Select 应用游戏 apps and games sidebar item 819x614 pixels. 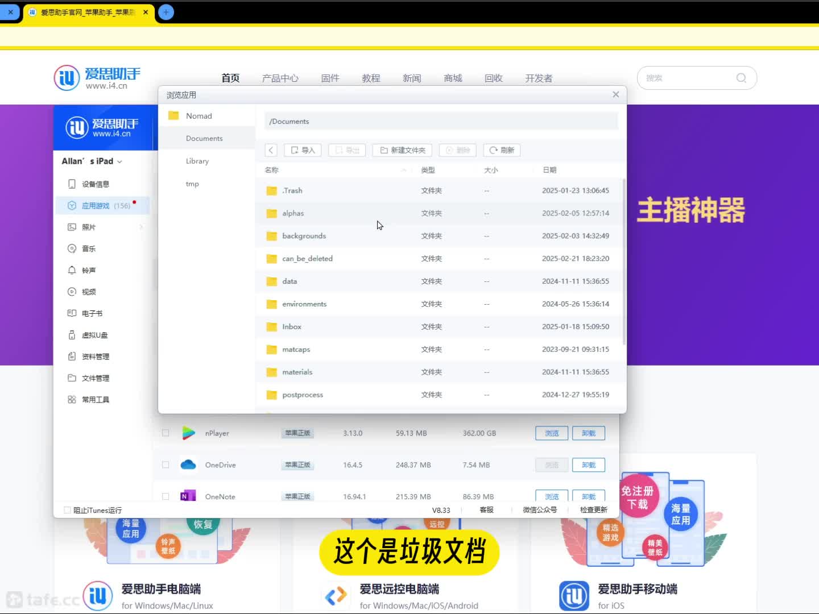point(102,206)
